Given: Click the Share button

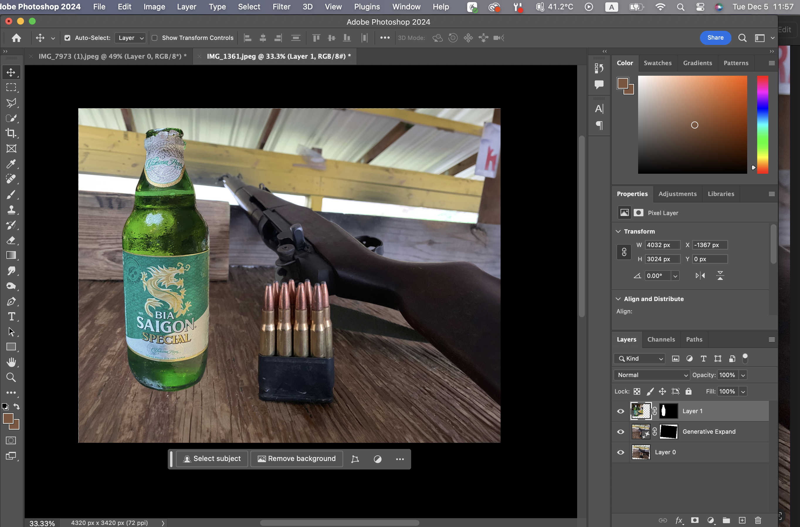Looking at the screenshot, I should (715, 38).
